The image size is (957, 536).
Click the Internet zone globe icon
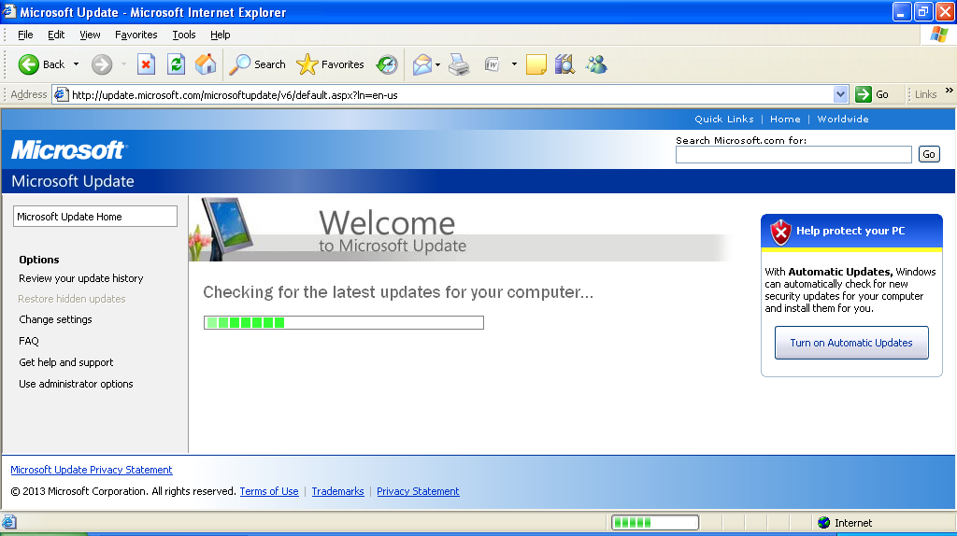tap(824, 523)
